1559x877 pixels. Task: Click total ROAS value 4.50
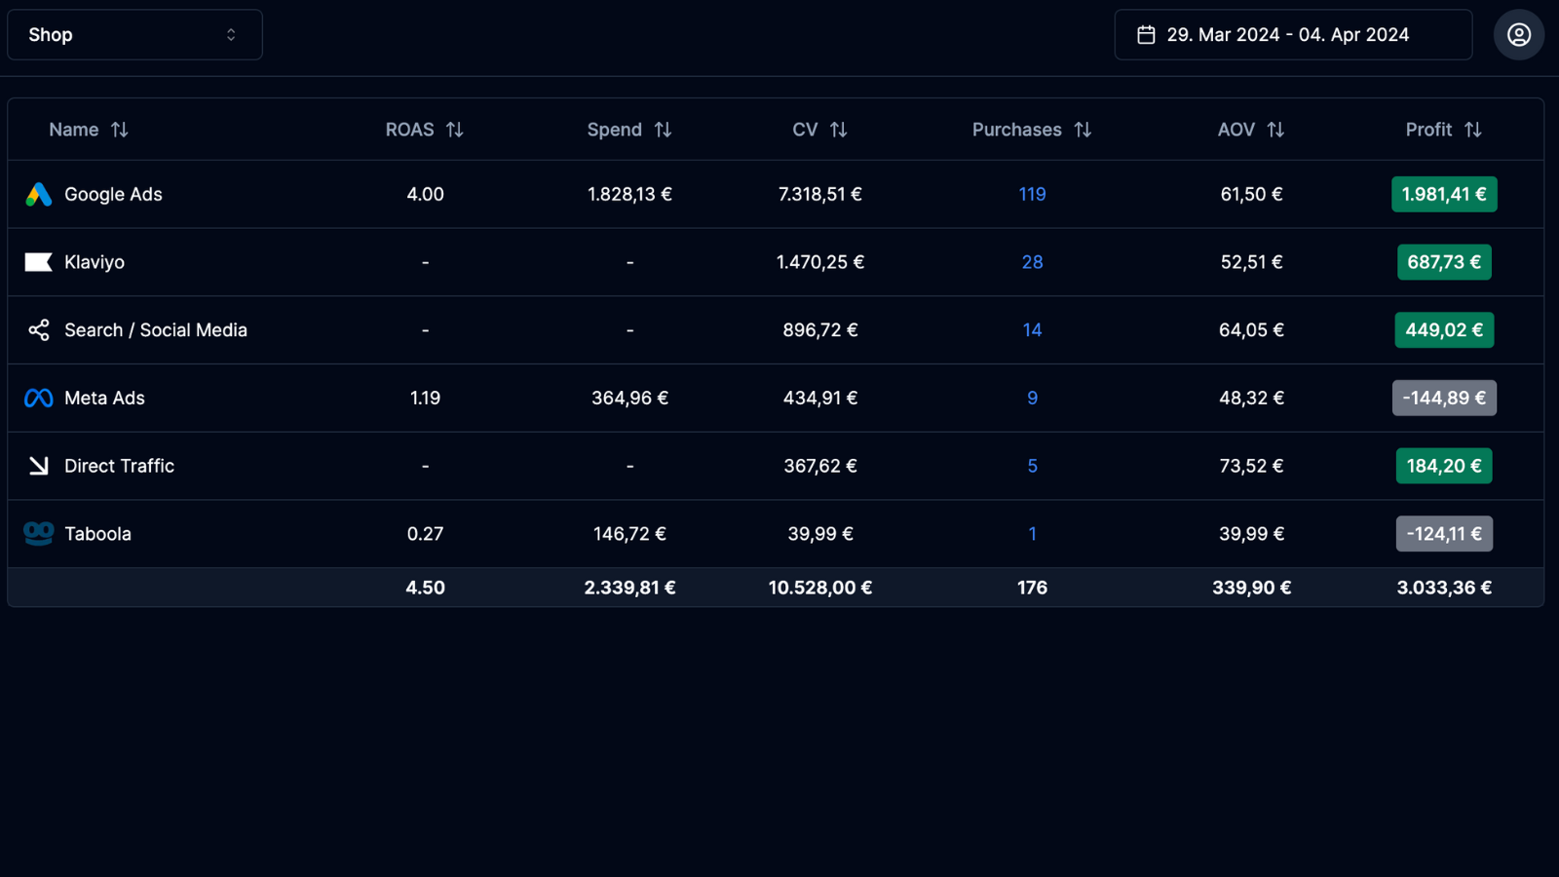[425, 588]
